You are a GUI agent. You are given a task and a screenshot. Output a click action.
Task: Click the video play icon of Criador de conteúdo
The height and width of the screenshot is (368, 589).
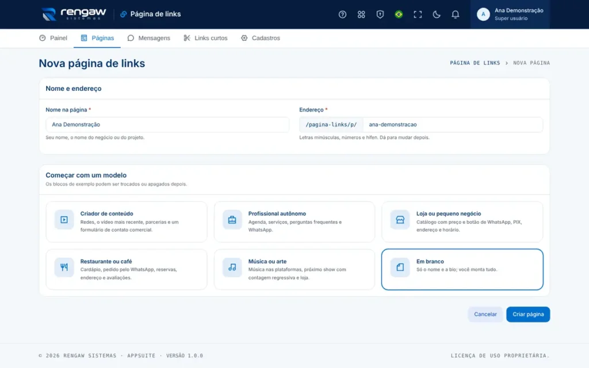click(64, 220)
